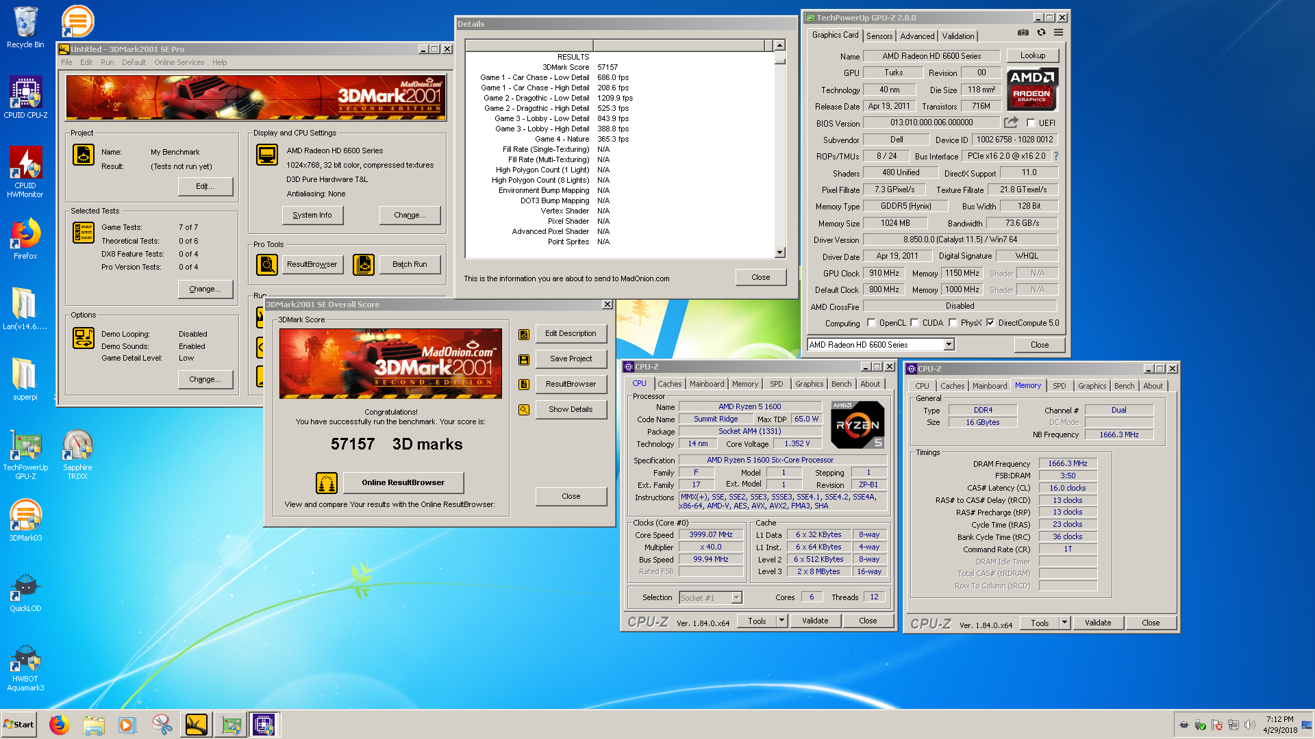Toggle the CUDA checkbox
1315x739 pixels.
point(914,323)
